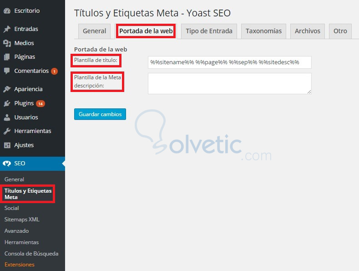Click the Páginas pages icon
Screen dimensions: 359x271
click(7, 57)
